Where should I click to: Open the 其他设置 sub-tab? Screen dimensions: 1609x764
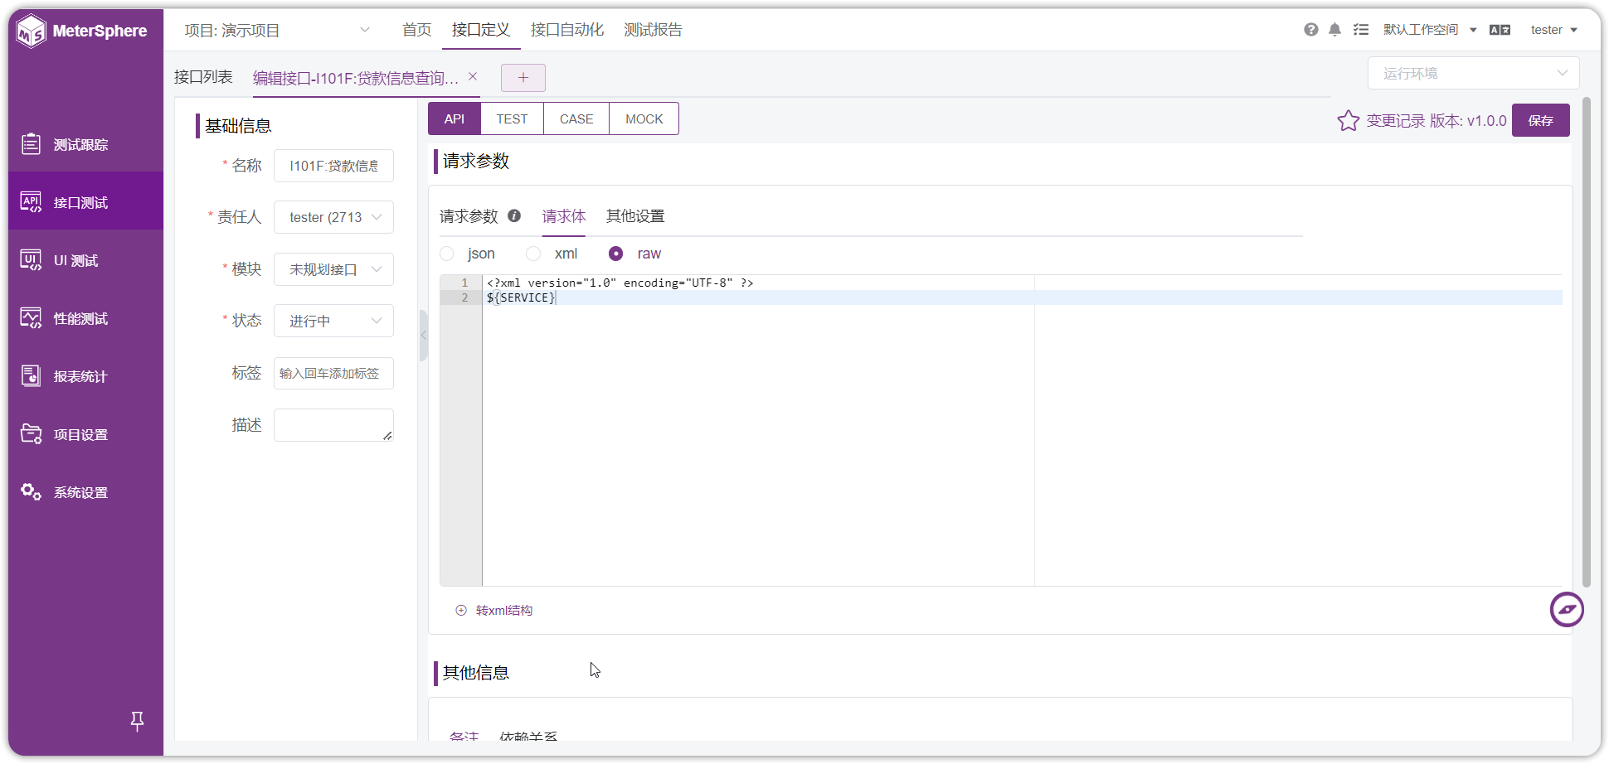tap(635, 216)
